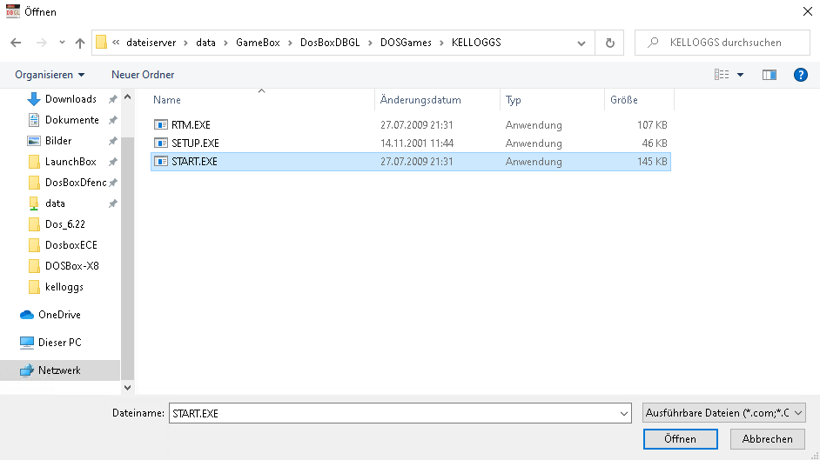The height and width of the screenshot is (460, 820).
Task: Navigate to DOSGames in the breadcrumb
Action: [406, 43]
